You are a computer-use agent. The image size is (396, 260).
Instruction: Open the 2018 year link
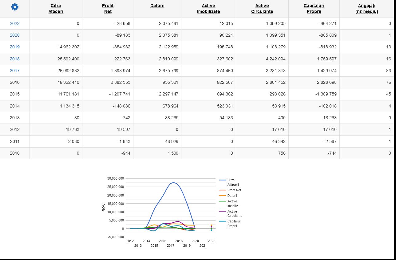point(14,59)
